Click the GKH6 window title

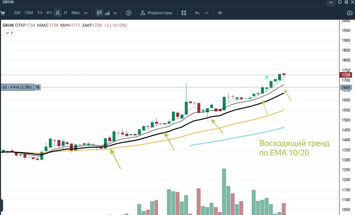[8, 2]
